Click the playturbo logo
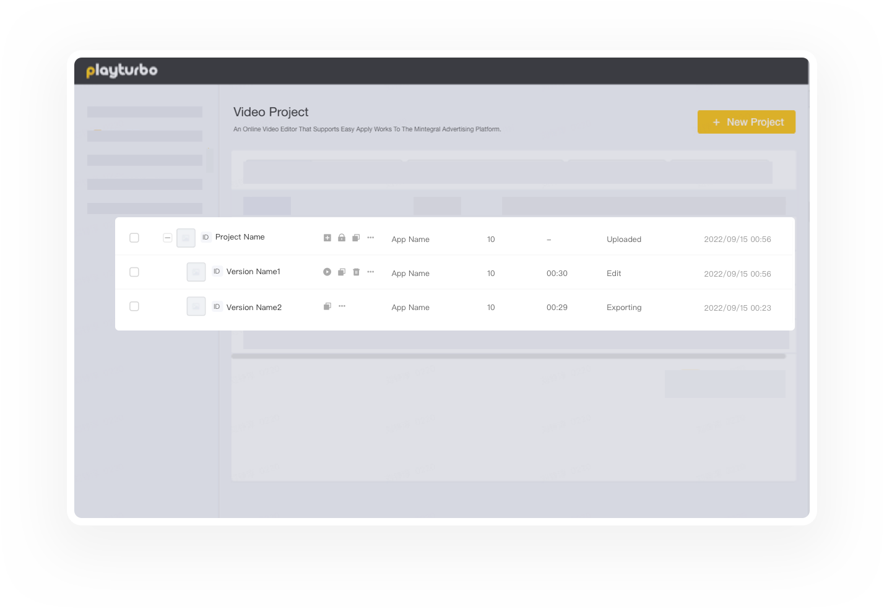This screenshot has height=609, width=884. click(x=122, y=71)
